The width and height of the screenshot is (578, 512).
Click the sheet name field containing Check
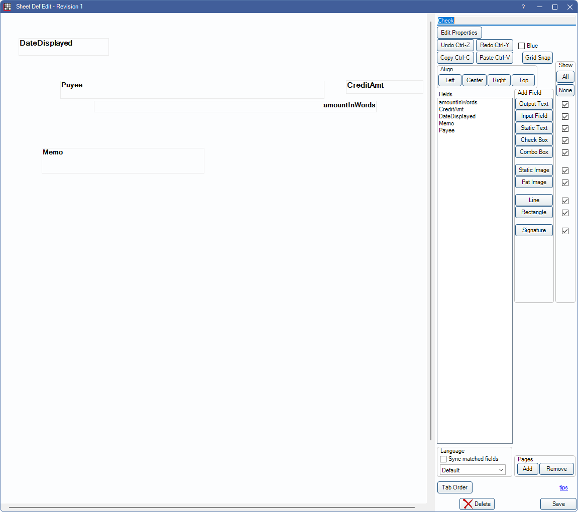(x=506, y=21)
